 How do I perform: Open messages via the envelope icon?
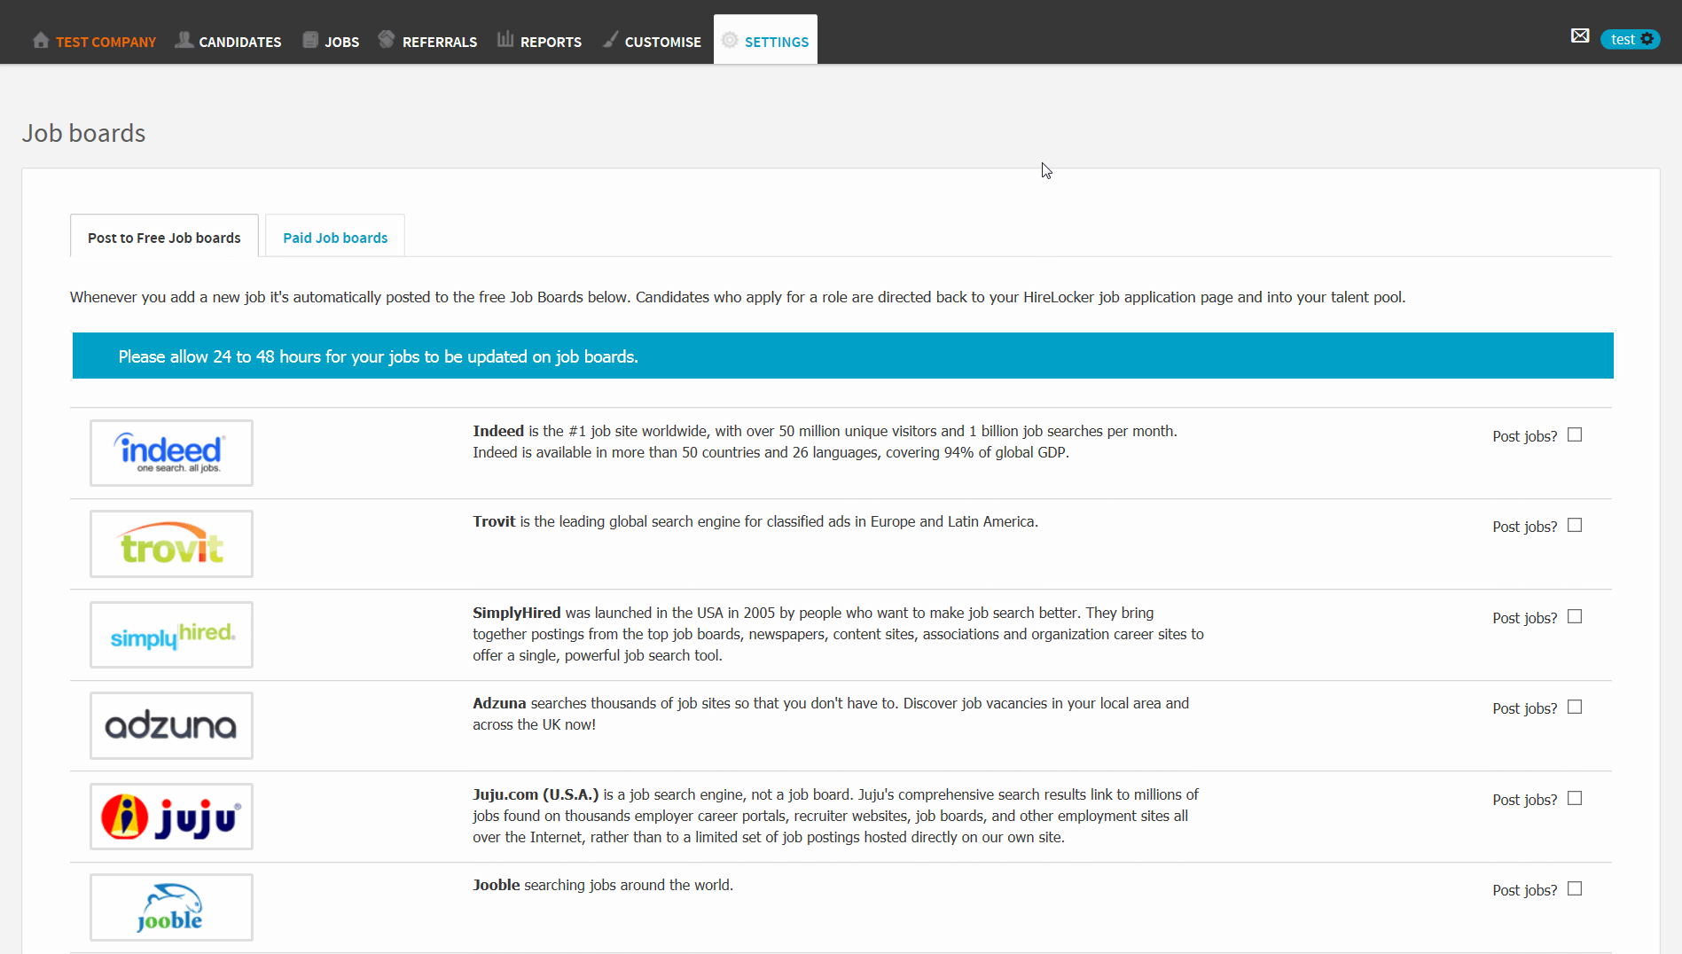pos(1581,35)
